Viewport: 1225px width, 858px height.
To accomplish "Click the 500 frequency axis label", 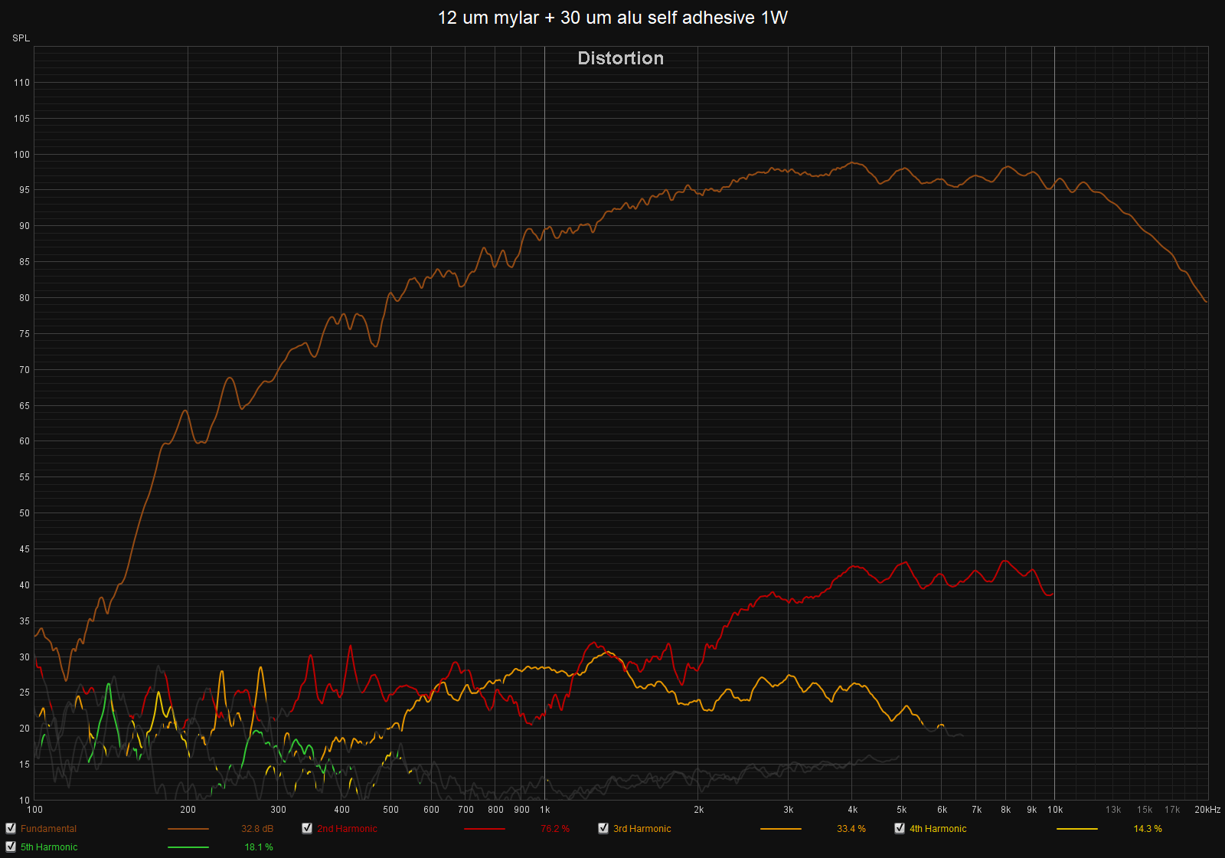I will point(390,810).
